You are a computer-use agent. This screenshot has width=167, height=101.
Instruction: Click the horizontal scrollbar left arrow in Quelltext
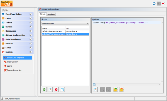coord(94,84)
